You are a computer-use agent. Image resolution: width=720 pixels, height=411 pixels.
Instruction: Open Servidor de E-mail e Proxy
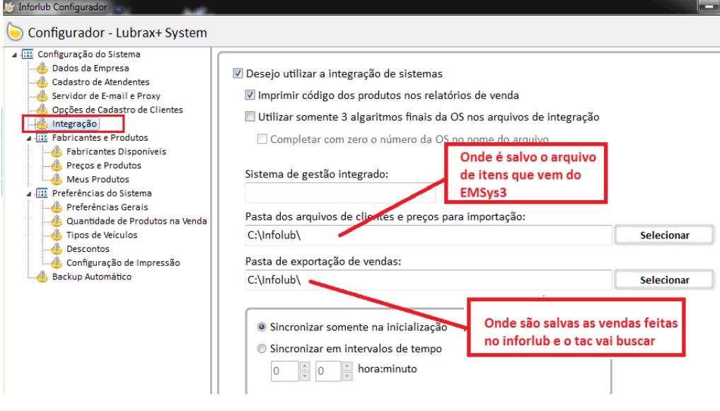tap(106, 95)
